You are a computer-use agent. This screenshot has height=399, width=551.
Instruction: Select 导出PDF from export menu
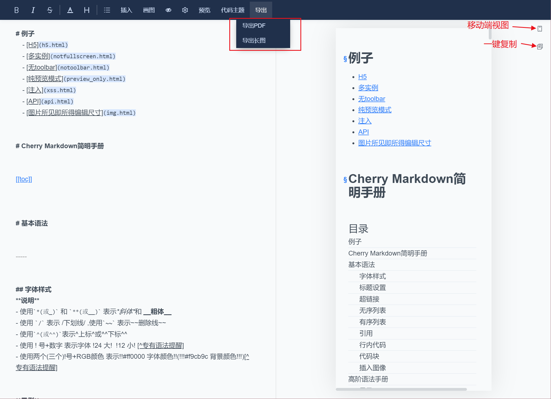coord(254,26)
